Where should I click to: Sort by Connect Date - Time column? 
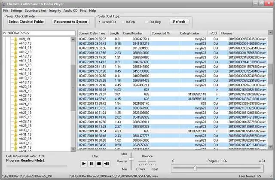click(92, 33)
